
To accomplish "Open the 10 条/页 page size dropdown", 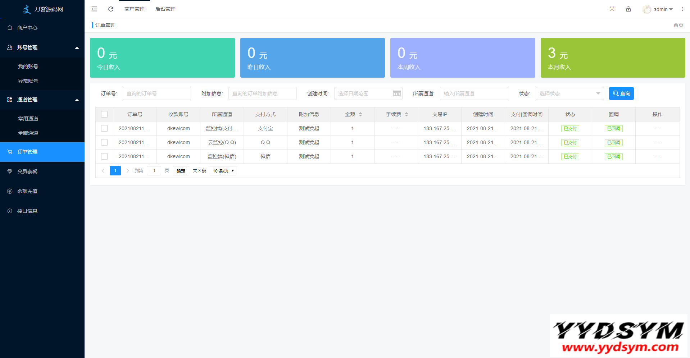I will coord(223,171).
